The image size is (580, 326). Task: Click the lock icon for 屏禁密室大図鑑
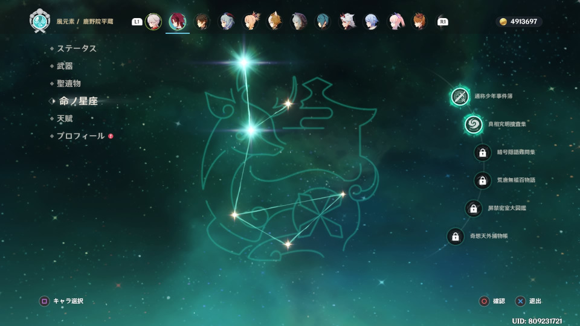coord(474,208)
